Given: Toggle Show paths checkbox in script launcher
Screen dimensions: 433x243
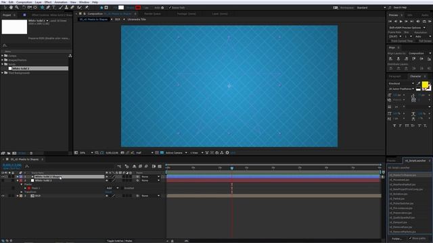Looking at the screenshot, I should click(x=410, y=238).
